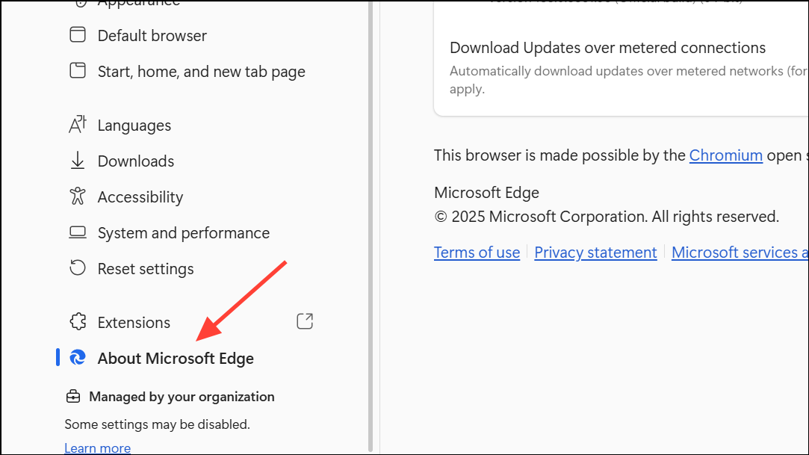Click the Edge logo beside About

click(x=78, y=358)
